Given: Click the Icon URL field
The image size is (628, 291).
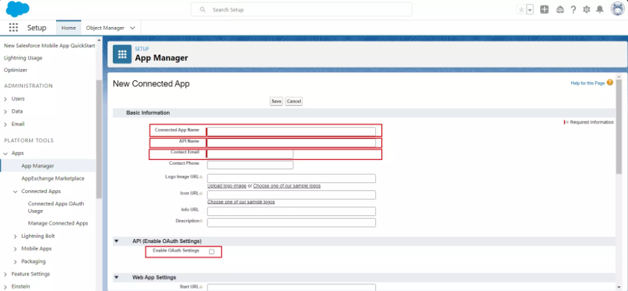Looking at the screenshot, I should click(291, 195).
